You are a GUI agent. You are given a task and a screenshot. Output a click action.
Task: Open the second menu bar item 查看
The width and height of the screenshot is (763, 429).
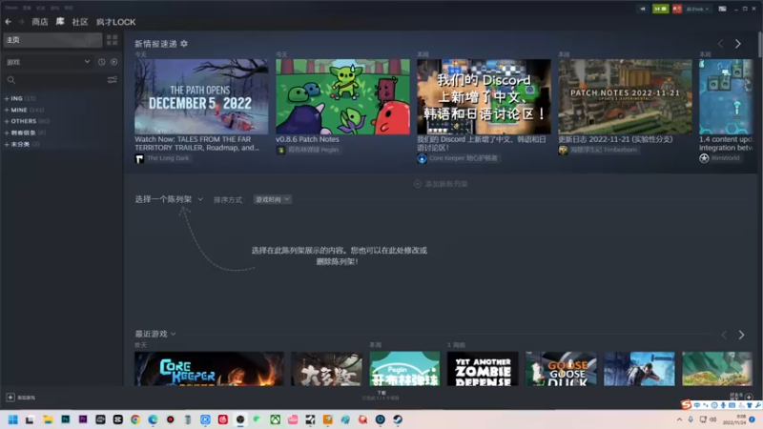point(27,8)
